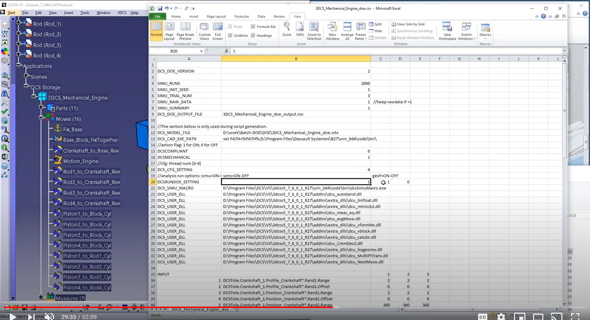The height and width of the screenshot is (320, 590).
Task: Click View Side by Side
Action: pyautogui.click(x=408, y=24)
